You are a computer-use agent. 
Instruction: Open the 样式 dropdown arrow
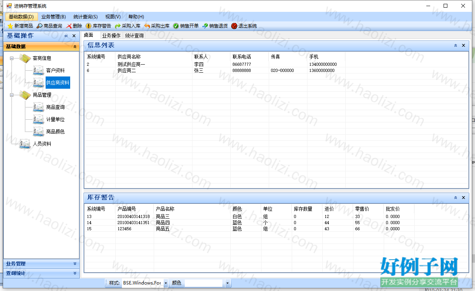pyautogui.click(x=166, y=283)
